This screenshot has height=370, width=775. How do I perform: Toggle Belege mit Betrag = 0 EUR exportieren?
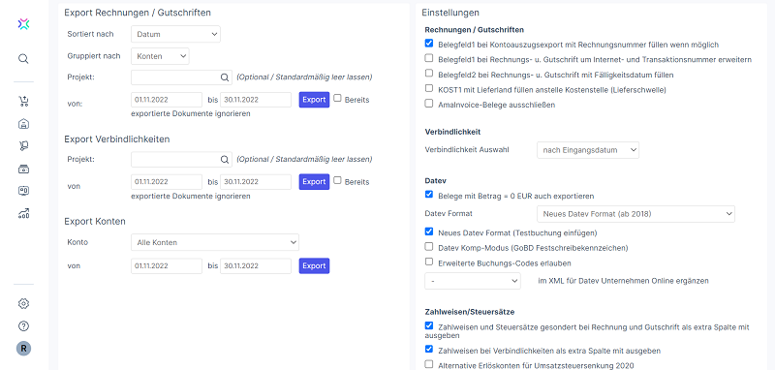429,195
